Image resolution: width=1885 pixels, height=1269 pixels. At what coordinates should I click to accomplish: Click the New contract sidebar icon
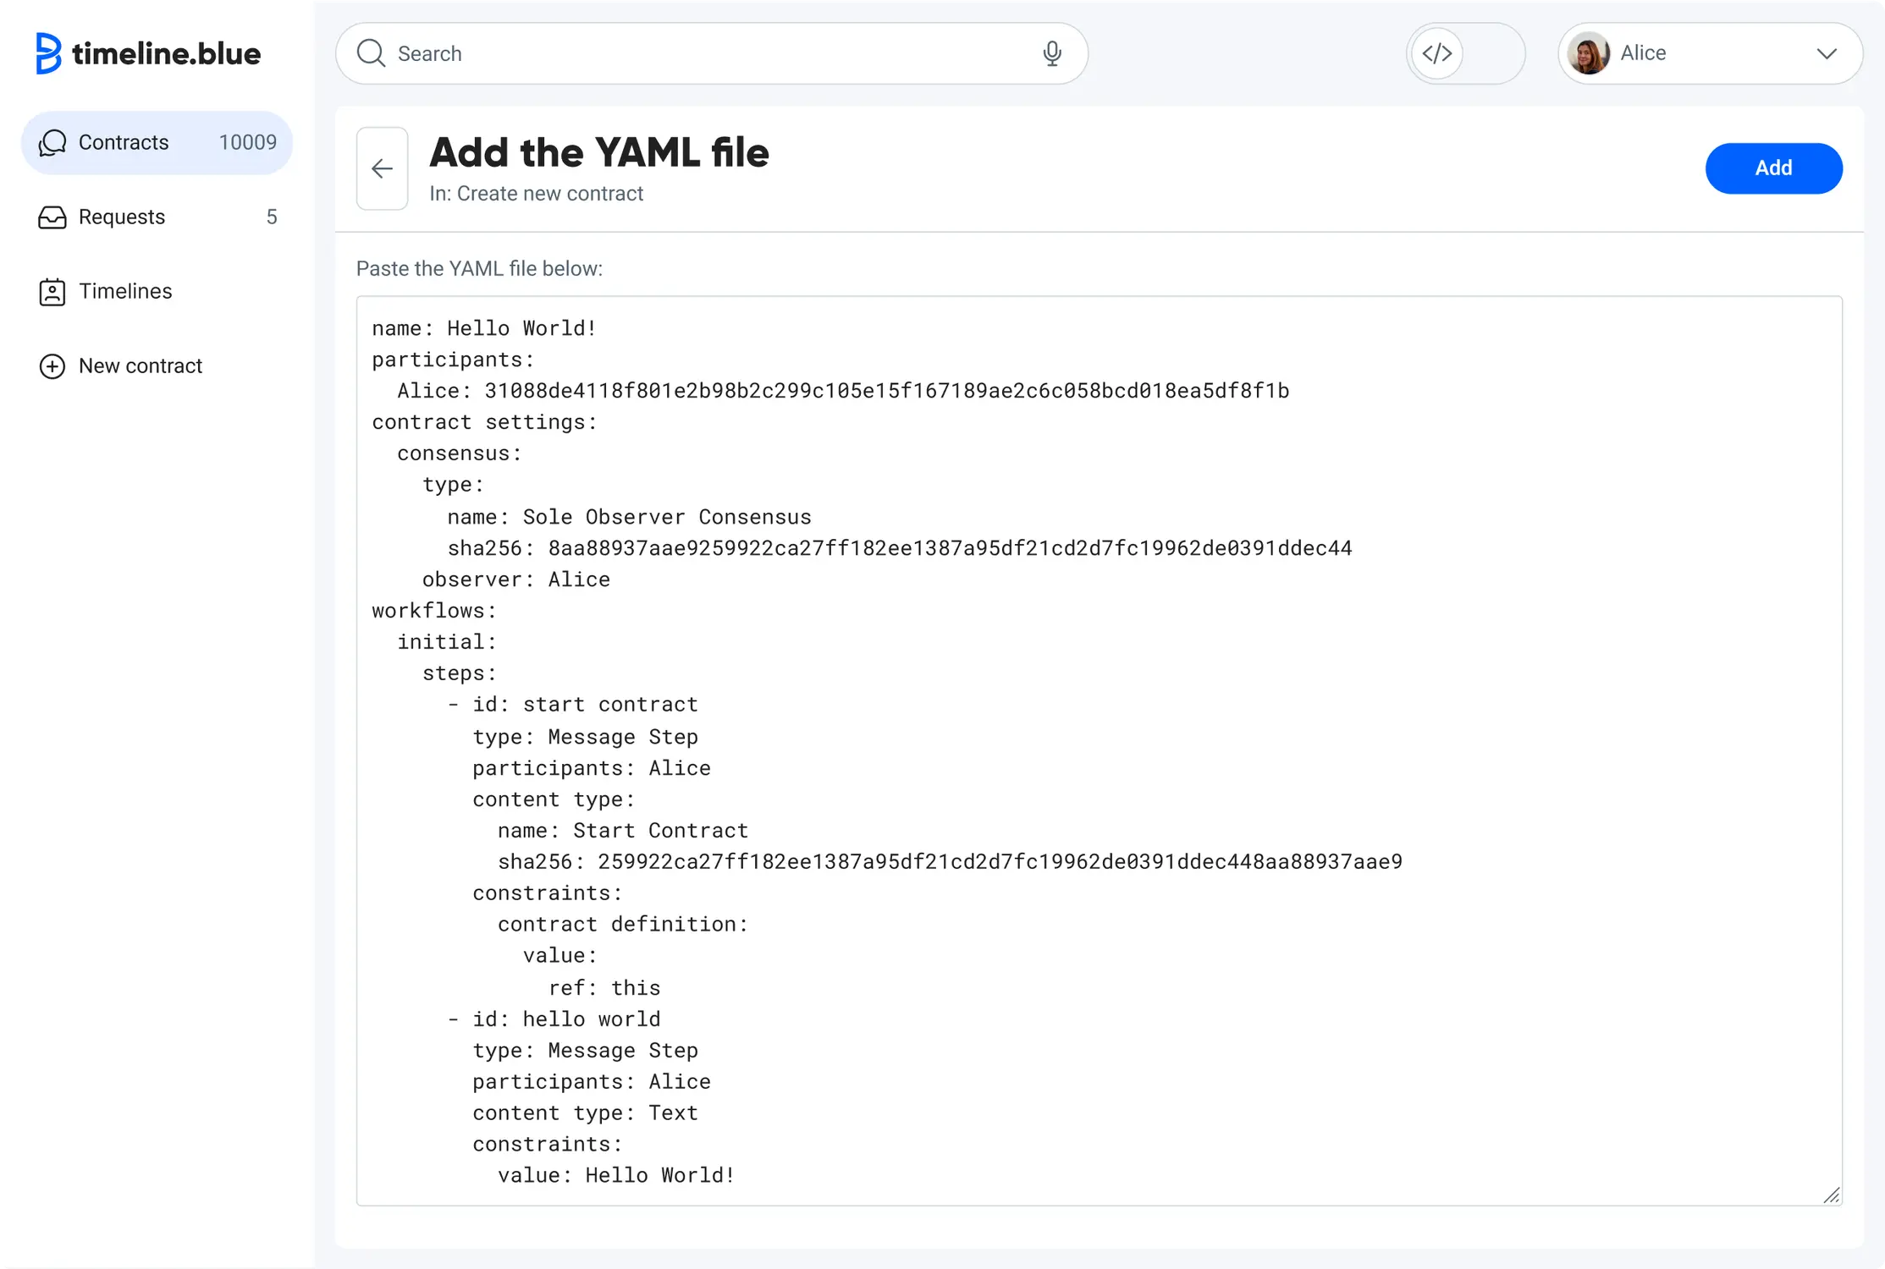(x=51, y=365)
